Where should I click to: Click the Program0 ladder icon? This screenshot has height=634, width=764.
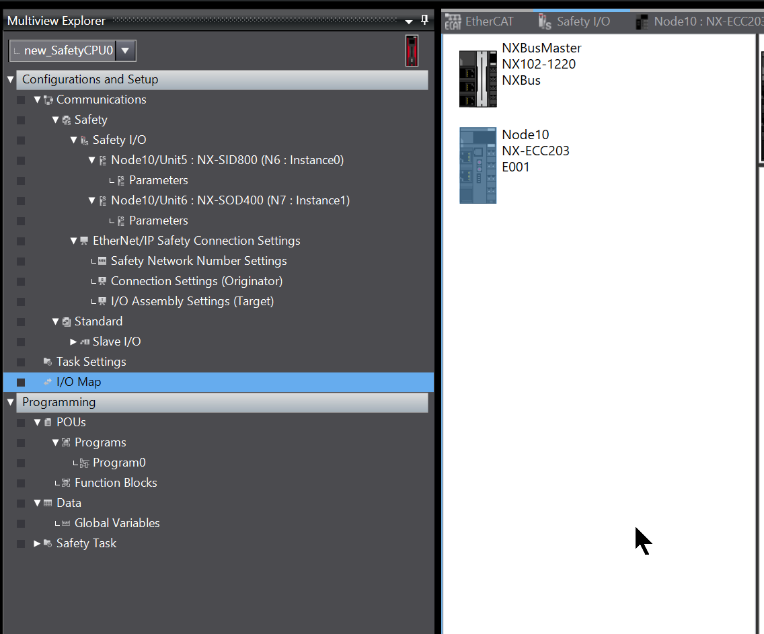84,463
